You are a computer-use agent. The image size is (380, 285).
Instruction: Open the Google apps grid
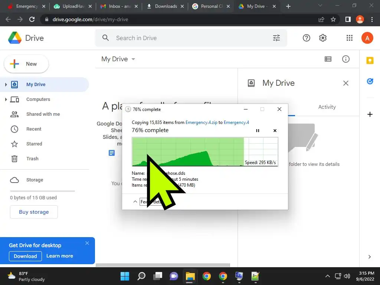pyautogui.click(x=350, y=38)
